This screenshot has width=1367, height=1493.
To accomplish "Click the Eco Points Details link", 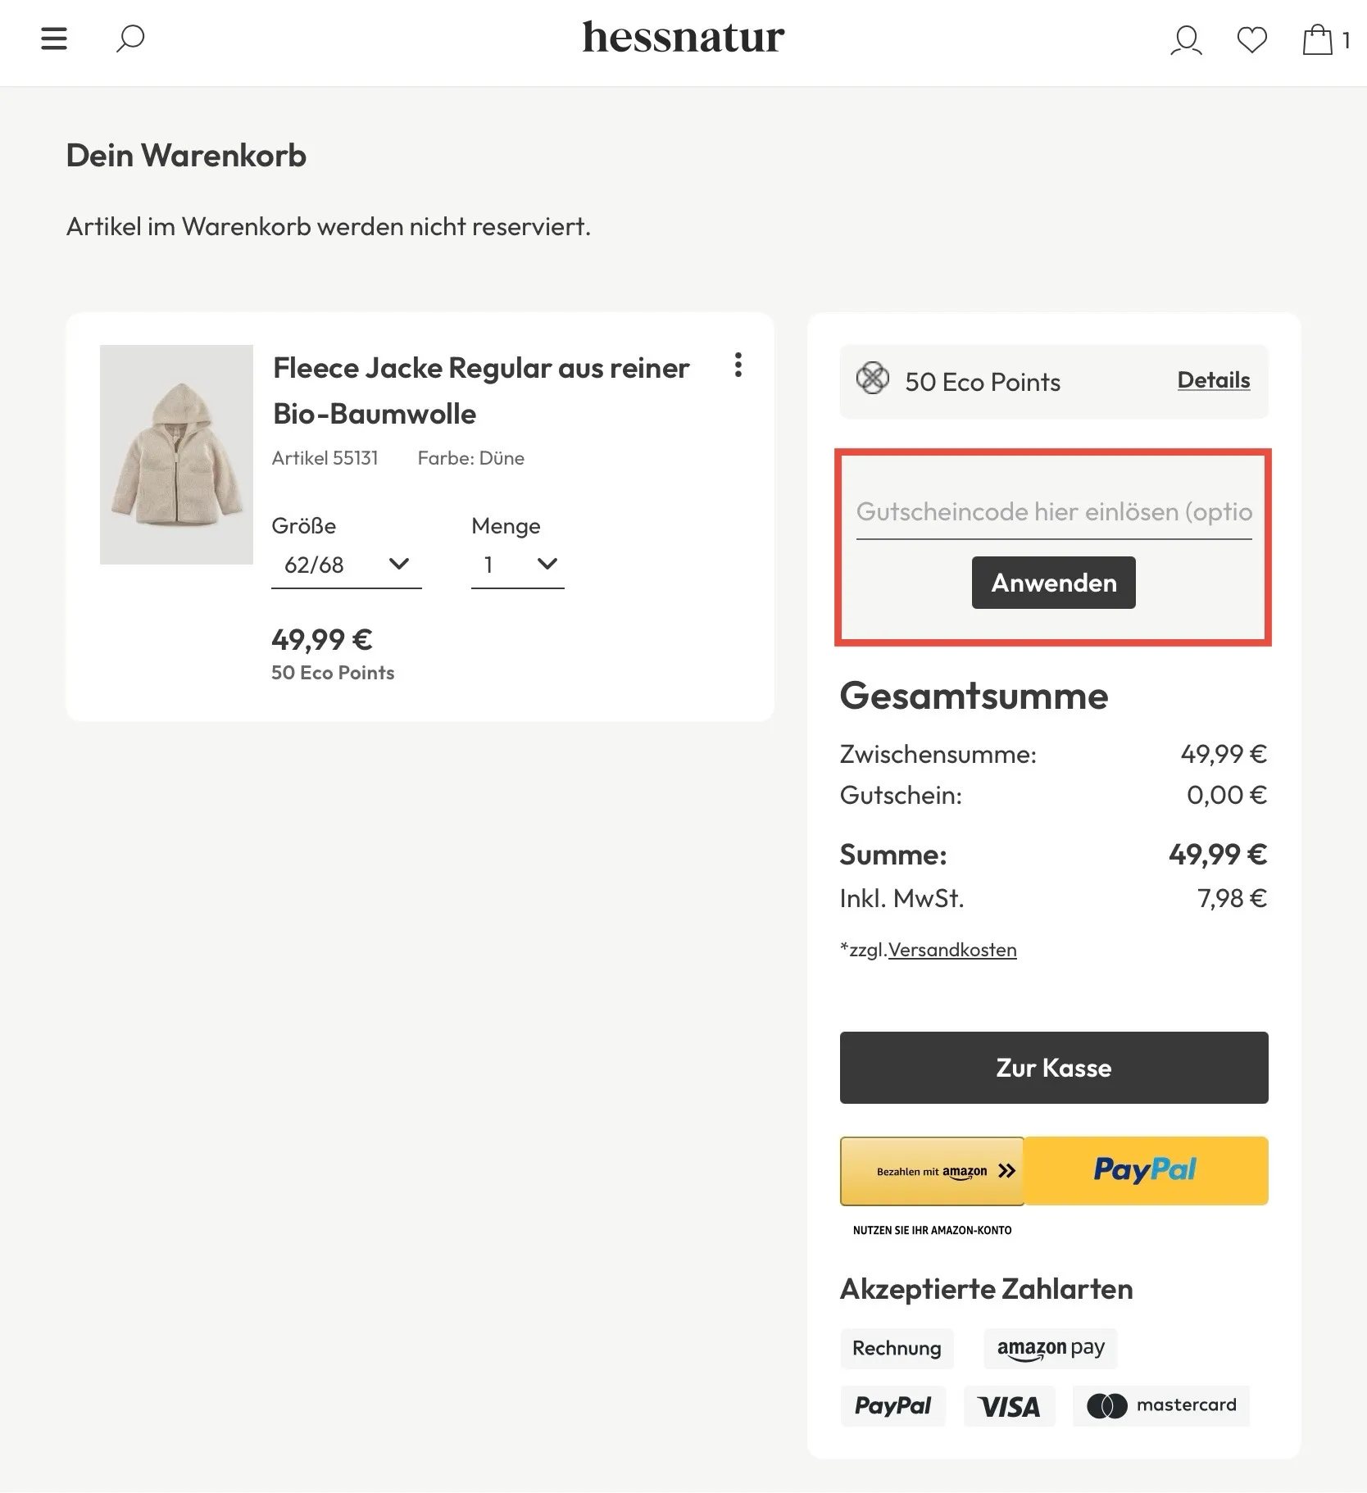I will (1213, 379).
